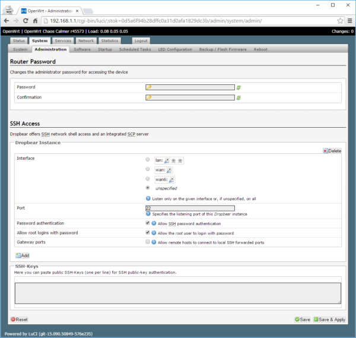Open the Network top-level tab
356x338 pixels.
coord(86,41)
